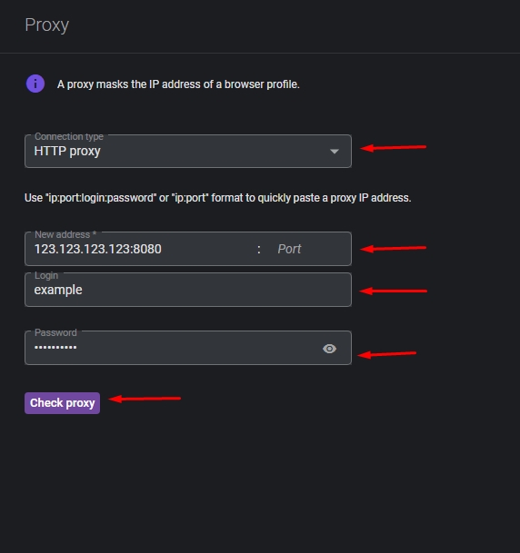Image resolution: width=520 pixels, height=553 pixels.
Task: Click the red arrow beside Login field
Action: (x=393, y=291)
